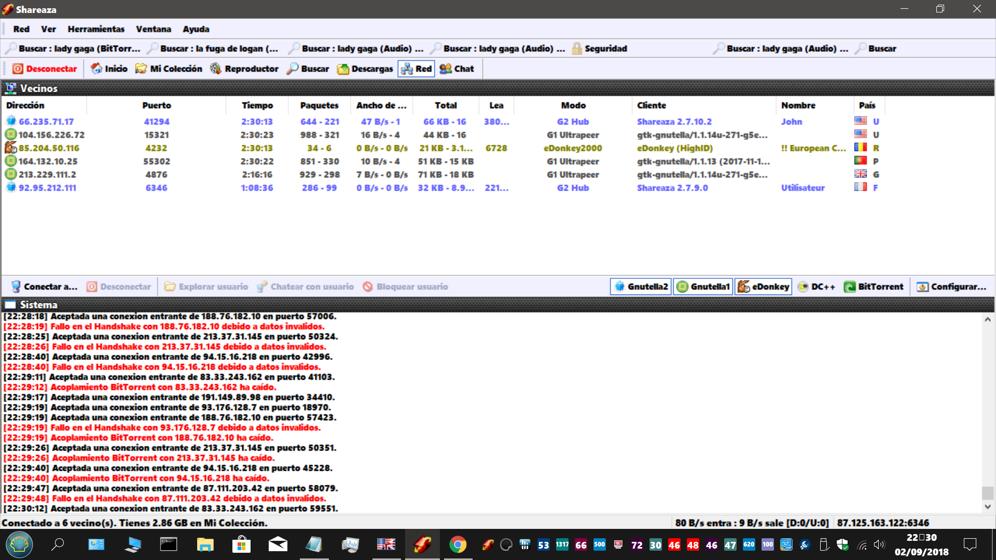
Task: Sort neighbours by Dirección column
Action: pos(44,105)
